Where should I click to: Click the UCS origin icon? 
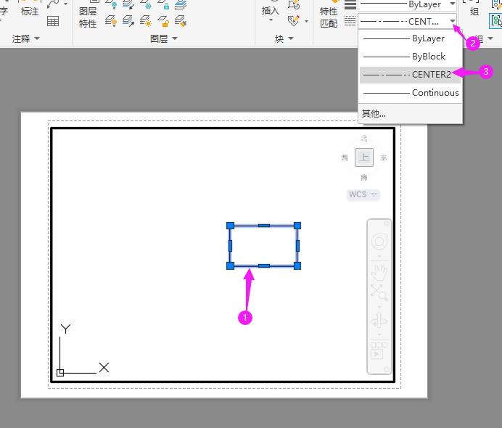point(60,373)
